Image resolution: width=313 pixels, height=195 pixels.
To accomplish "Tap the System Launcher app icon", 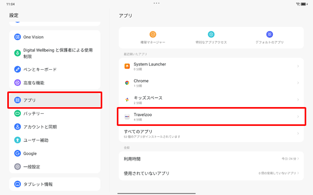I will click(x=127, y=66).
